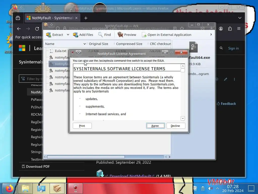
Task: Select Strings in the Sysinternals sidebar
Action: [36, 152]
